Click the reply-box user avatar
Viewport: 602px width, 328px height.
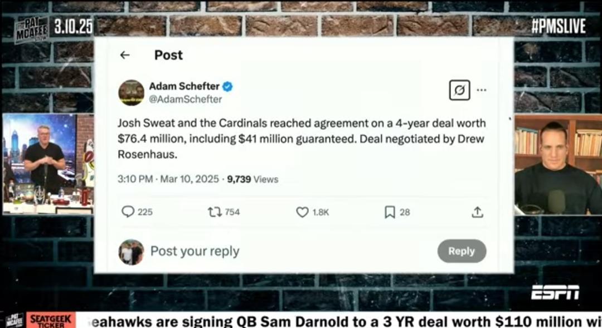(132, 252)
